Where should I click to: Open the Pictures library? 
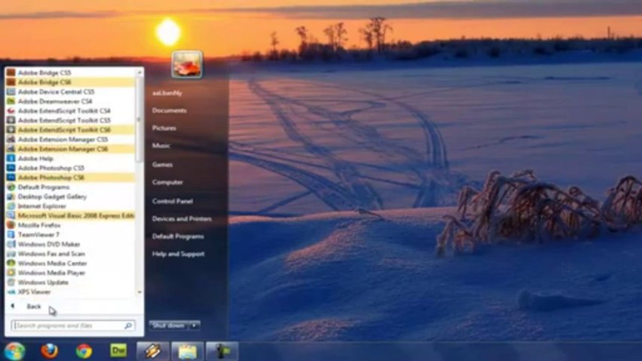164,128
